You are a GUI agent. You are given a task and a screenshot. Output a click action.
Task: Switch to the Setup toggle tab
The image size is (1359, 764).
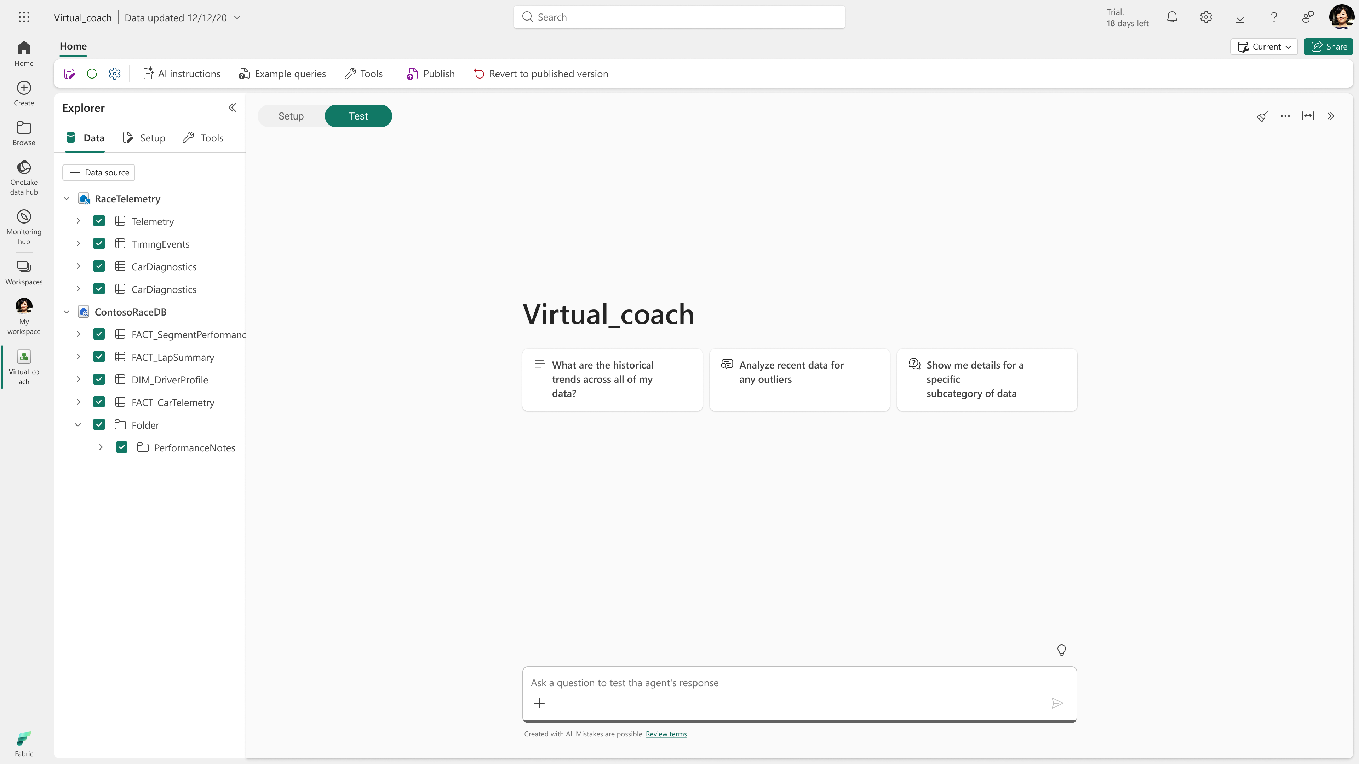[x=291, y=116]
